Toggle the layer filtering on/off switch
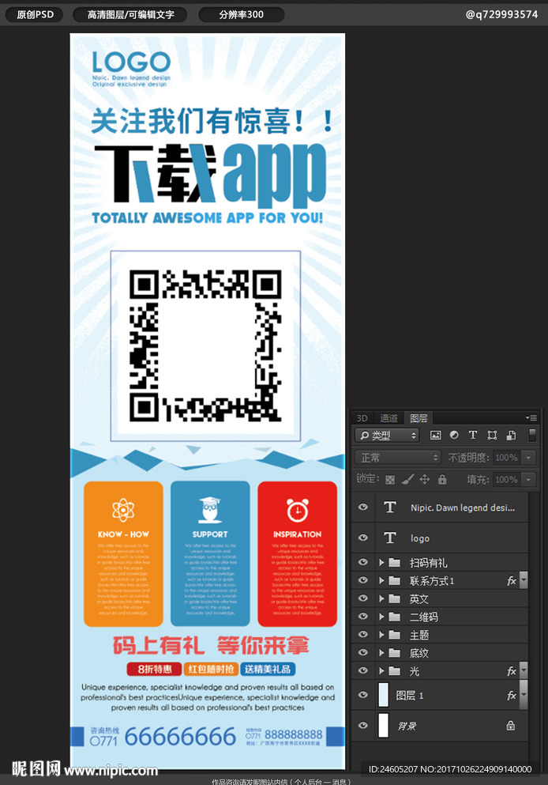Image resolution: width=548 pixels, height=785 pixels. (x=532, y=435)
